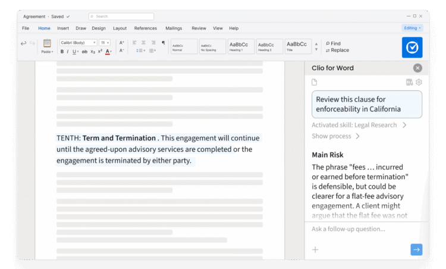Apply italic formatting
The height and width of the screenshot is (269, 446).
68,52
